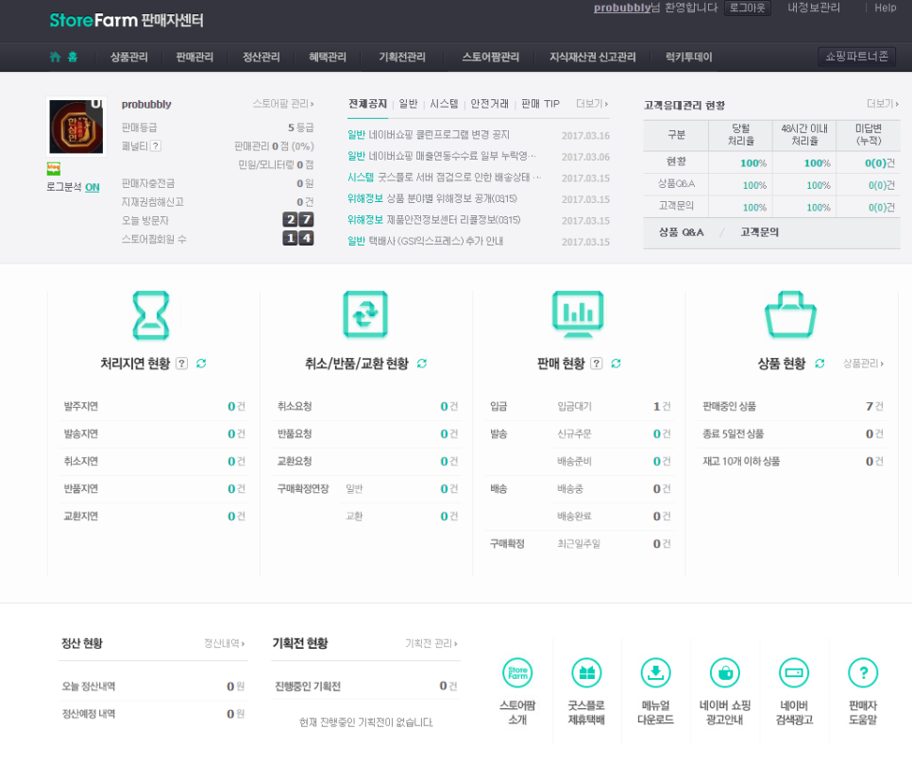Select 고객문의 tab

759,232
